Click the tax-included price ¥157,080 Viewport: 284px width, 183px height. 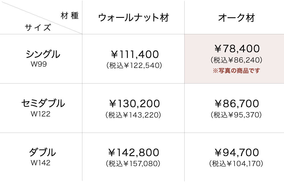[x=133, y=164]
